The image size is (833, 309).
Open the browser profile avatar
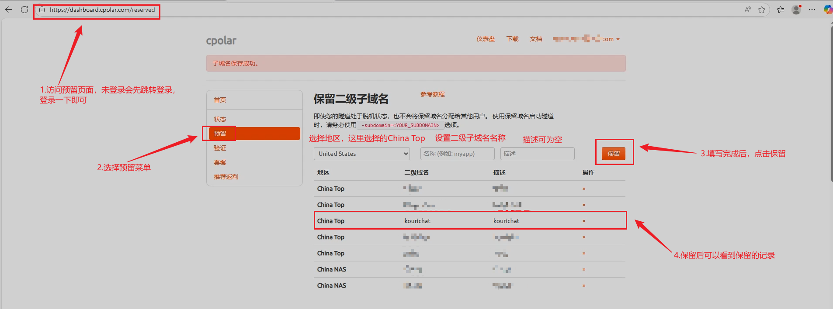click(797, 10)
